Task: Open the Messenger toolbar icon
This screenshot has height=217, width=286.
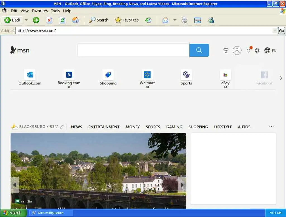Action: tap(211, 20)
